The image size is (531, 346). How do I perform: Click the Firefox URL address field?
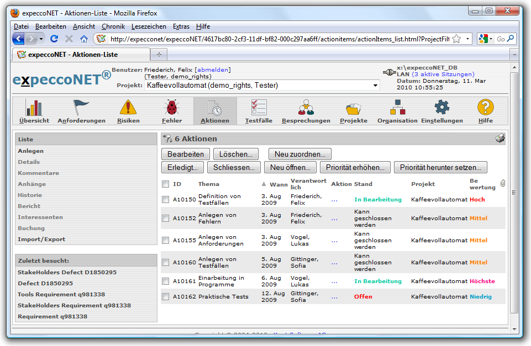[x=276, y=39]
